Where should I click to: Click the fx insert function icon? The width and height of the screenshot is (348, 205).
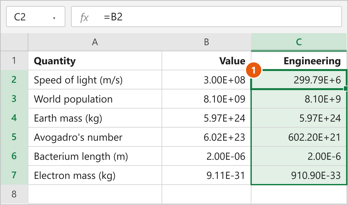point(84,17)
